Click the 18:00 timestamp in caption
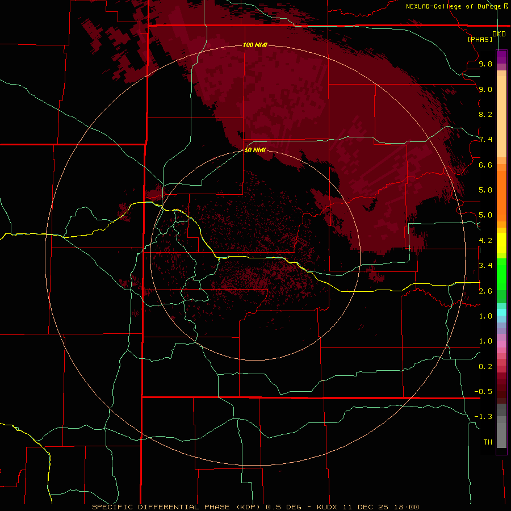The image size is (511, 511). click(x=406, y=507)
